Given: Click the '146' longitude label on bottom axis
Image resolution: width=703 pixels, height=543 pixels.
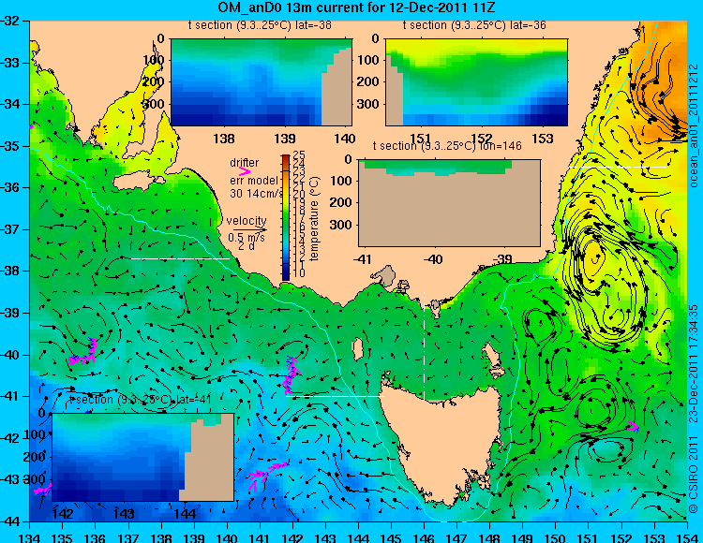Looking at the screenshot, I should click(x=424, y=538).
